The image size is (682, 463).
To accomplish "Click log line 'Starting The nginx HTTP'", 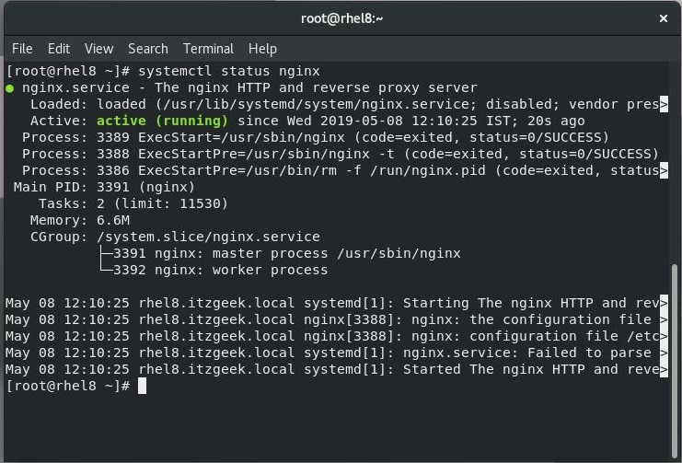I will (336, 304).
